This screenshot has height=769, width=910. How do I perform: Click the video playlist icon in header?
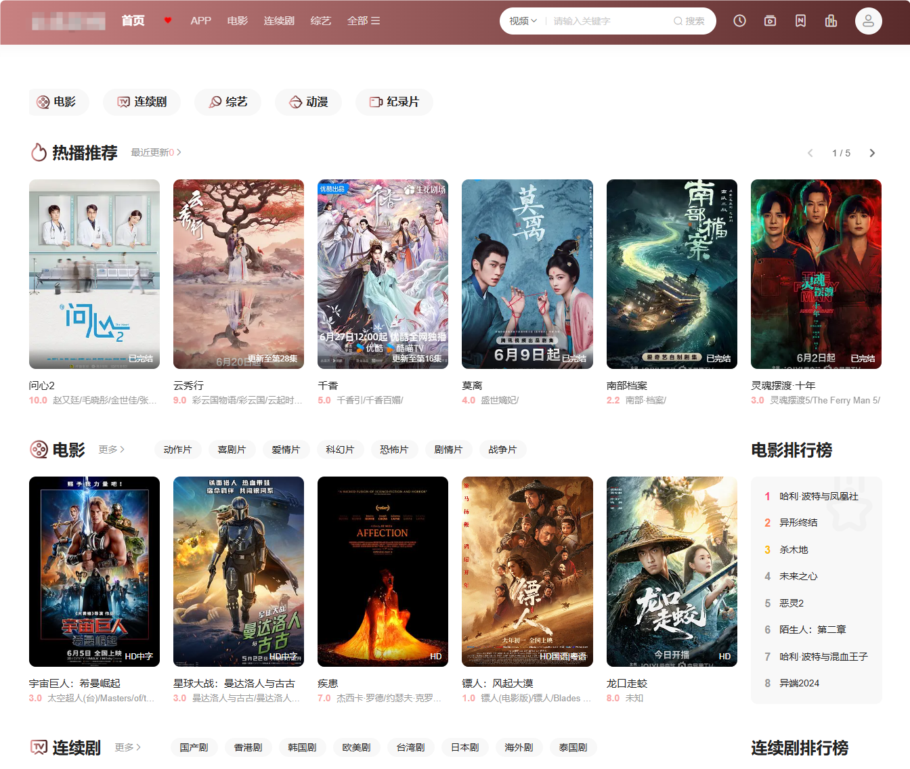pos(770,21)
